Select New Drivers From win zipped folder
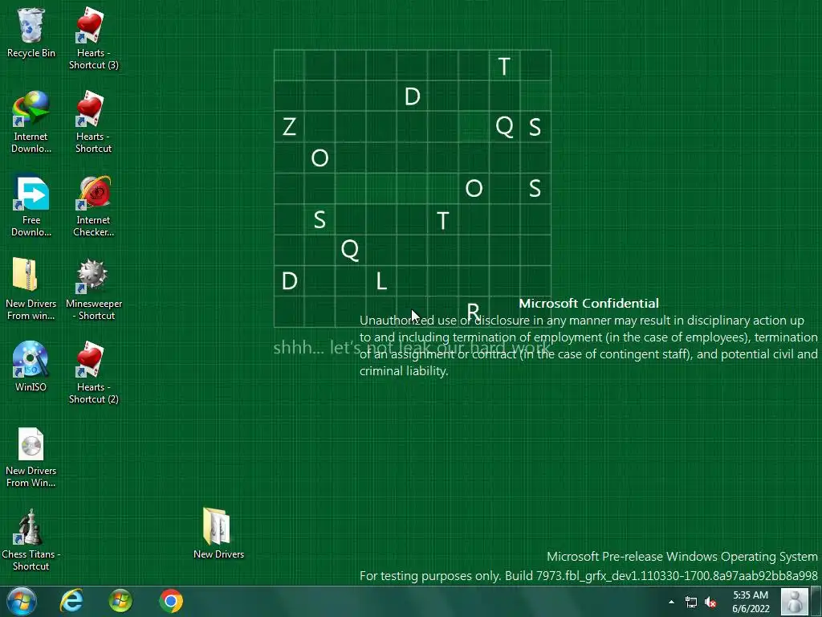Screen dimensions: 822x617 point(31,289)
